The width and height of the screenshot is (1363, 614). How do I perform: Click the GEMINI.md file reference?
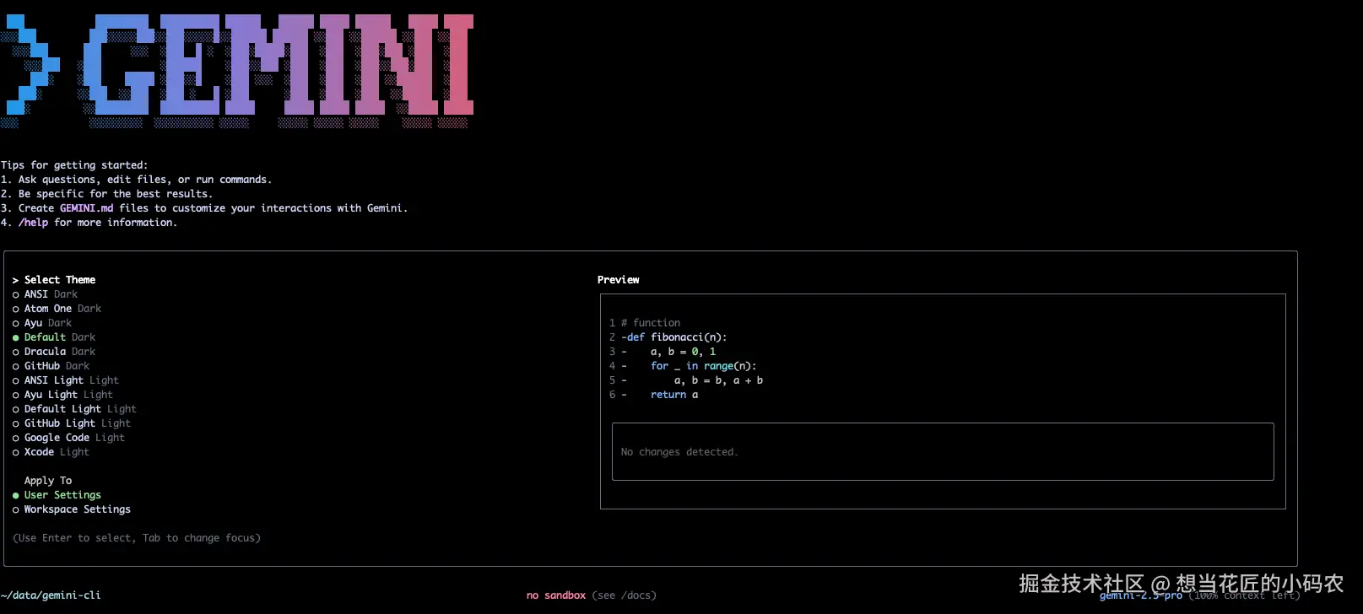pos(86,208)
